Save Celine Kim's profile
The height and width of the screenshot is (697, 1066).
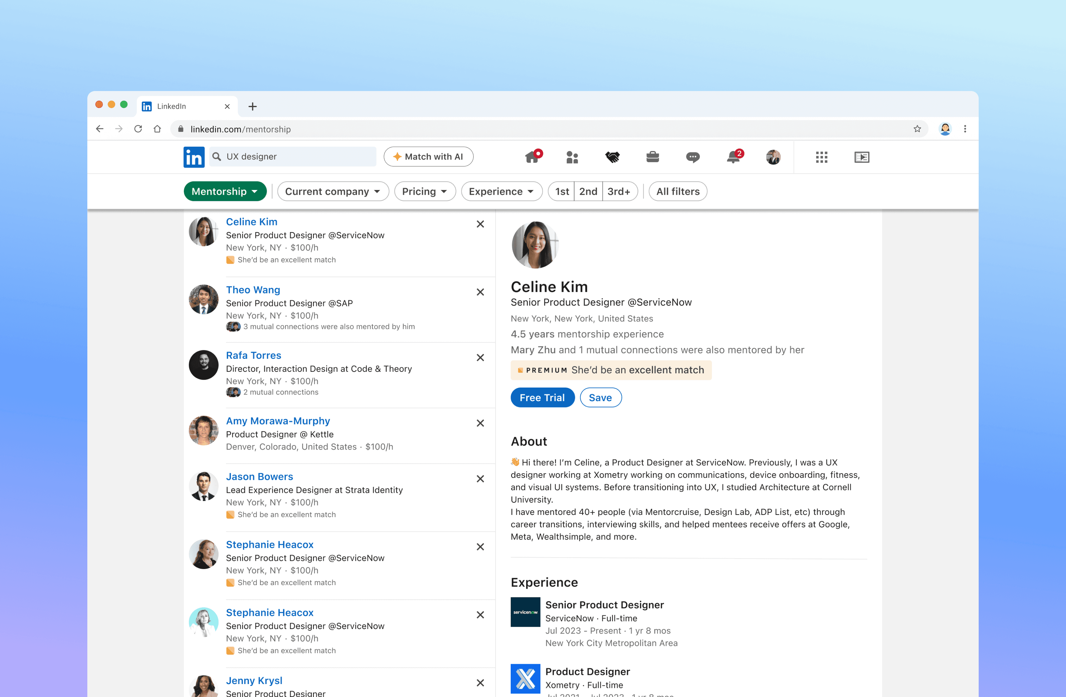(x=601, y=398)
